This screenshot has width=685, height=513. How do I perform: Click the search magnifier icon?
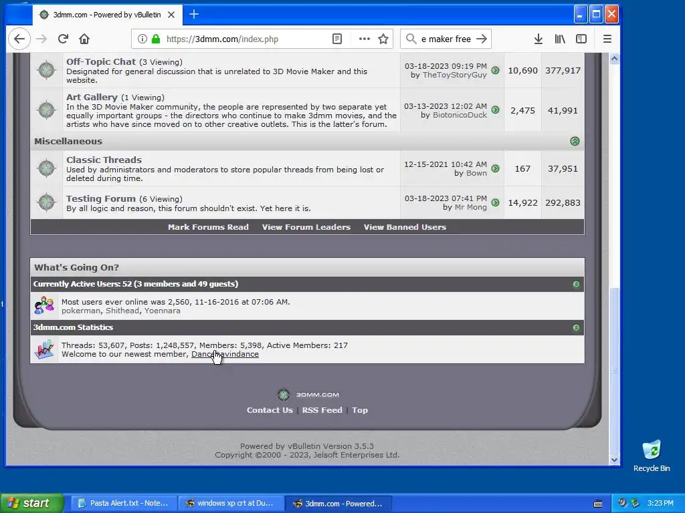(411, 39)
